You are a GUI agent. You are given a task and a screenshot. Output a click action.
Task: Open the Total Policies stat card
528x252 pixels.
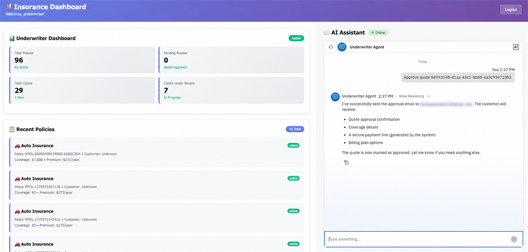82,60
